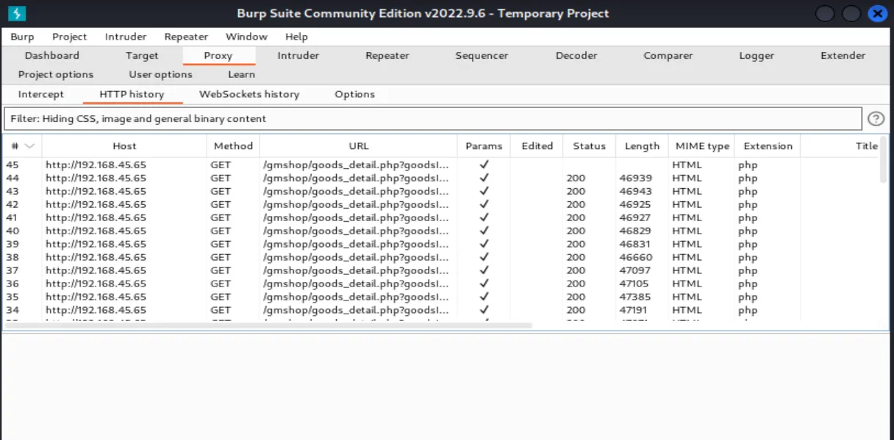894x440 pixels.
Task: Click the HTML MIME type cell in row 42
Action: tap(687, 204)
